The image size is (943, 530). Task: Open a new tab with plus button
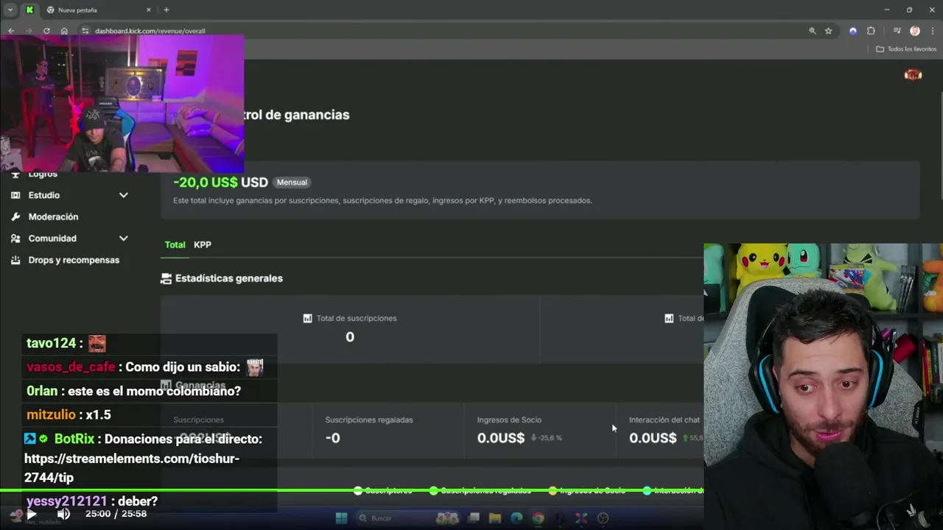(166, 10)
